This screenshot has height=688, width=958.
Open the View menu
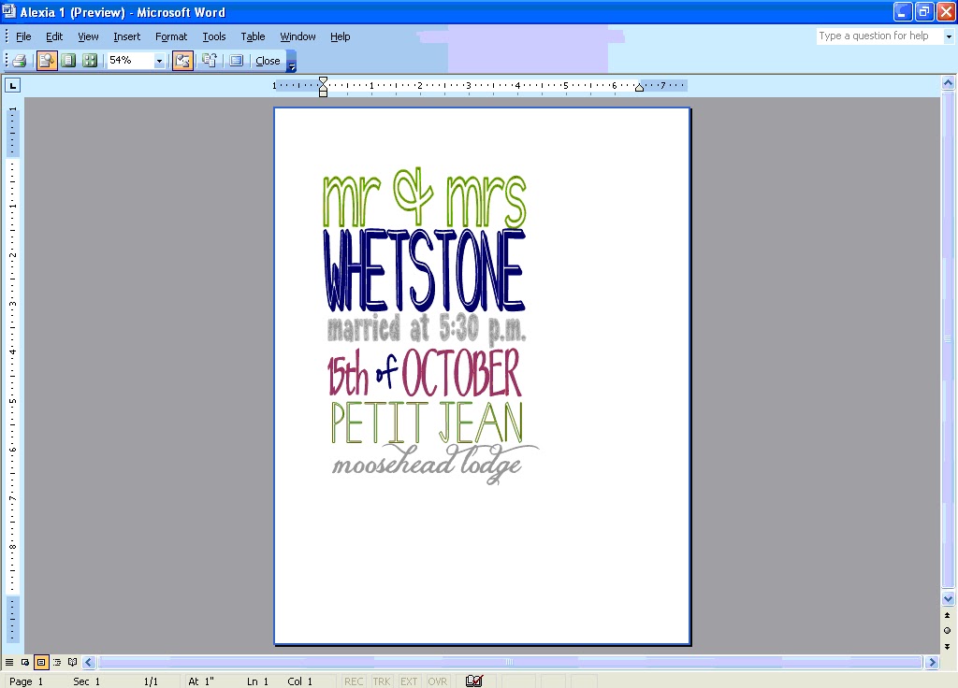tap(87, 36)
